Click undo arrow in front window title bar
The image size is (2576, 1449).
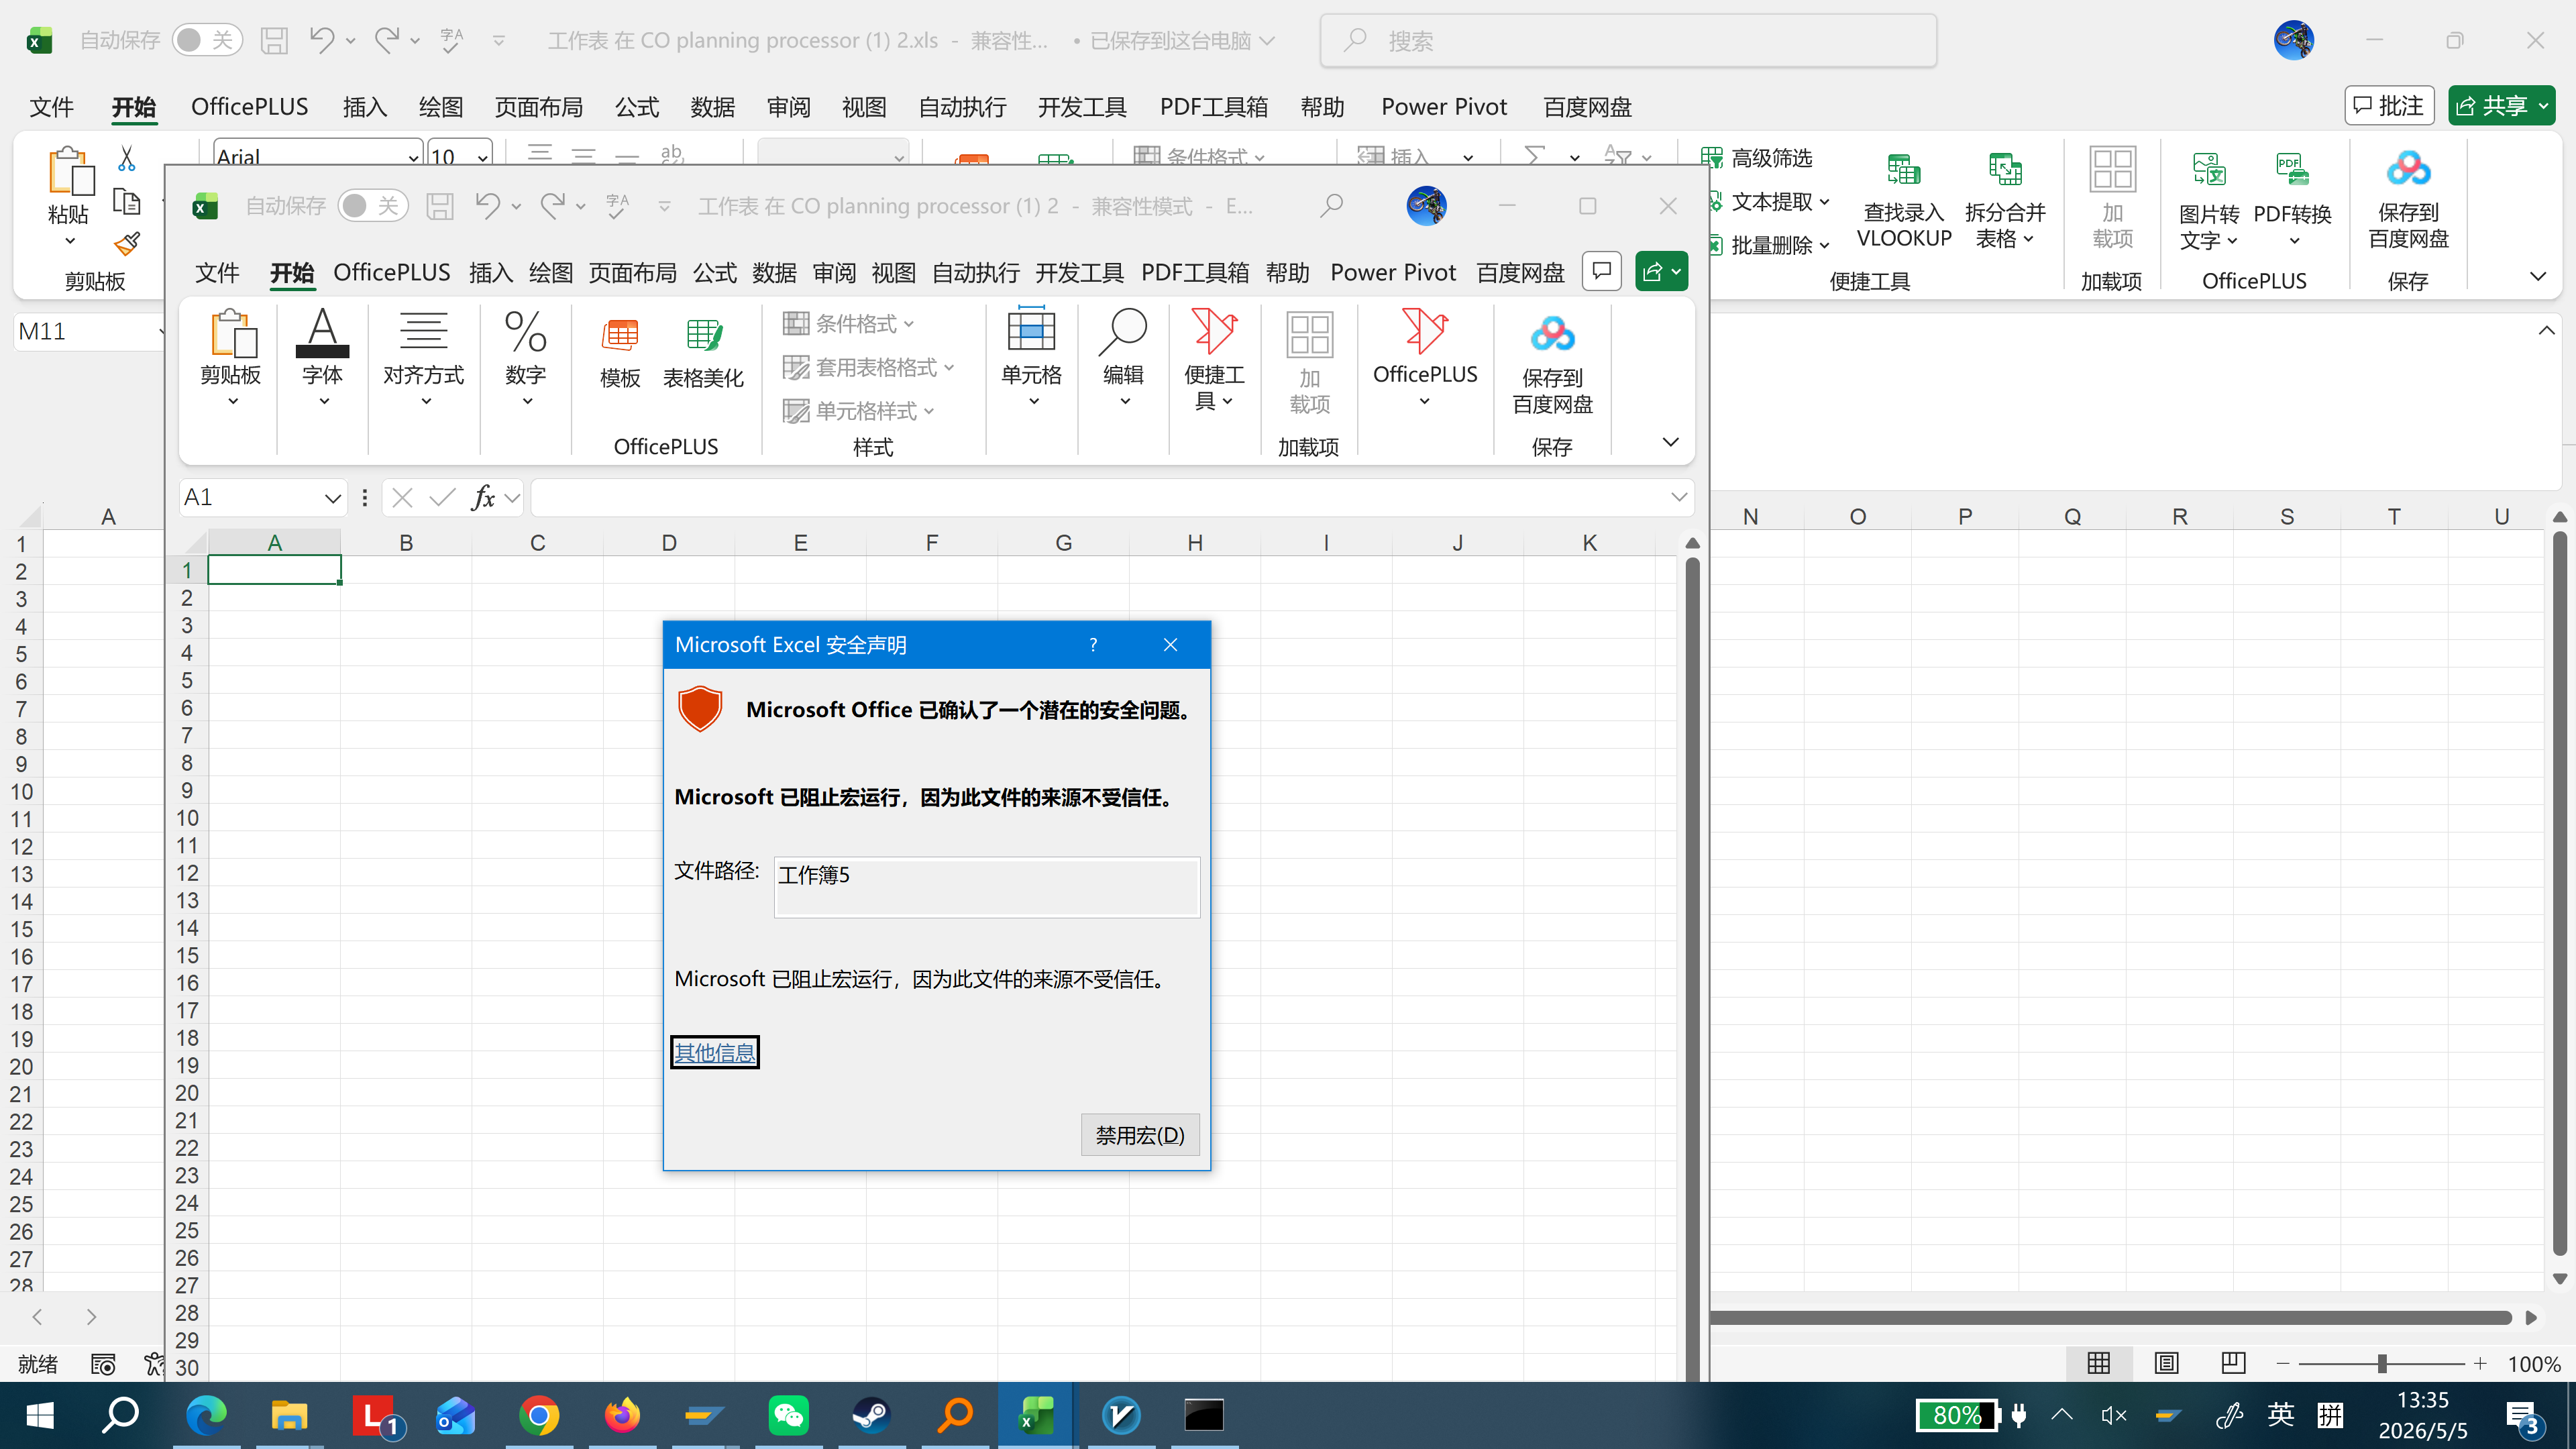click(488, 206)
